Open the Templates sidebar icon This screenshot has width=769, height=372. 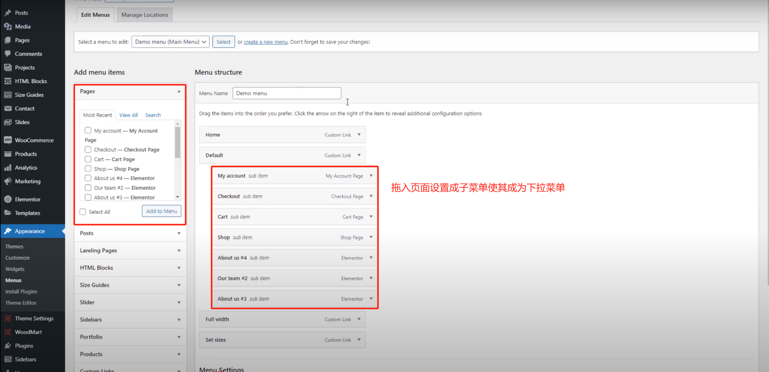[8, 213]
